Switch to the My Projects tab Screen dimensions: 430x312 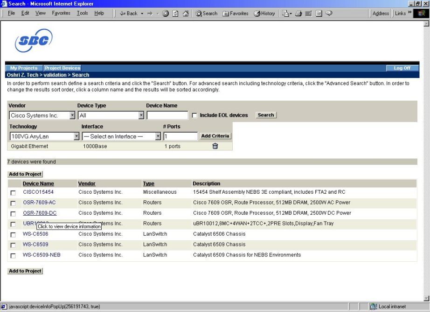[24, 68]
